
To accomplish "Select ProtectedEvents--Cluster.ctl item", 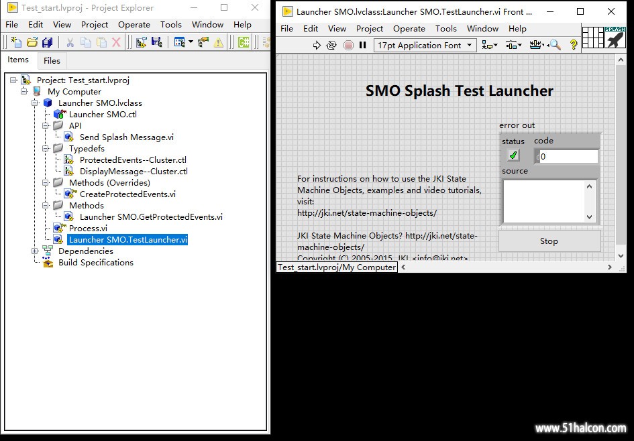I will click(133, 160).
